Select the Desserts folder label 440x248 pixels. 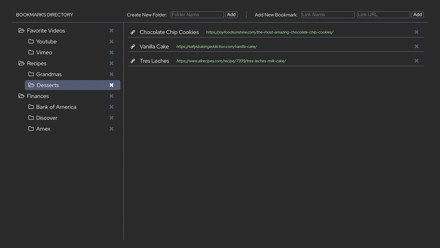tap(48, 85)
